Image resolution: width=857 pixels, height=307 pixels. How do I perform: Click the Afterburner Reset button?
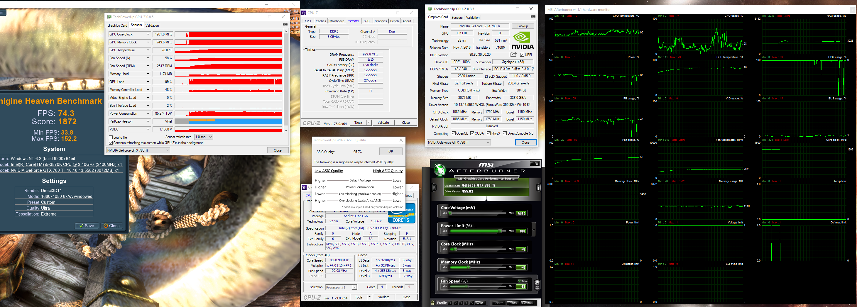(513, 303)
